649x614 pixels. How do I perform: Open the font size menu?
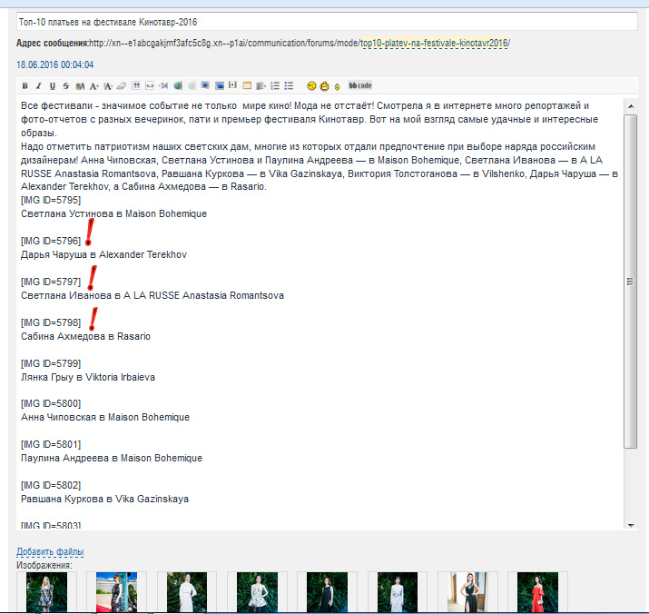[x=108, y=86]
